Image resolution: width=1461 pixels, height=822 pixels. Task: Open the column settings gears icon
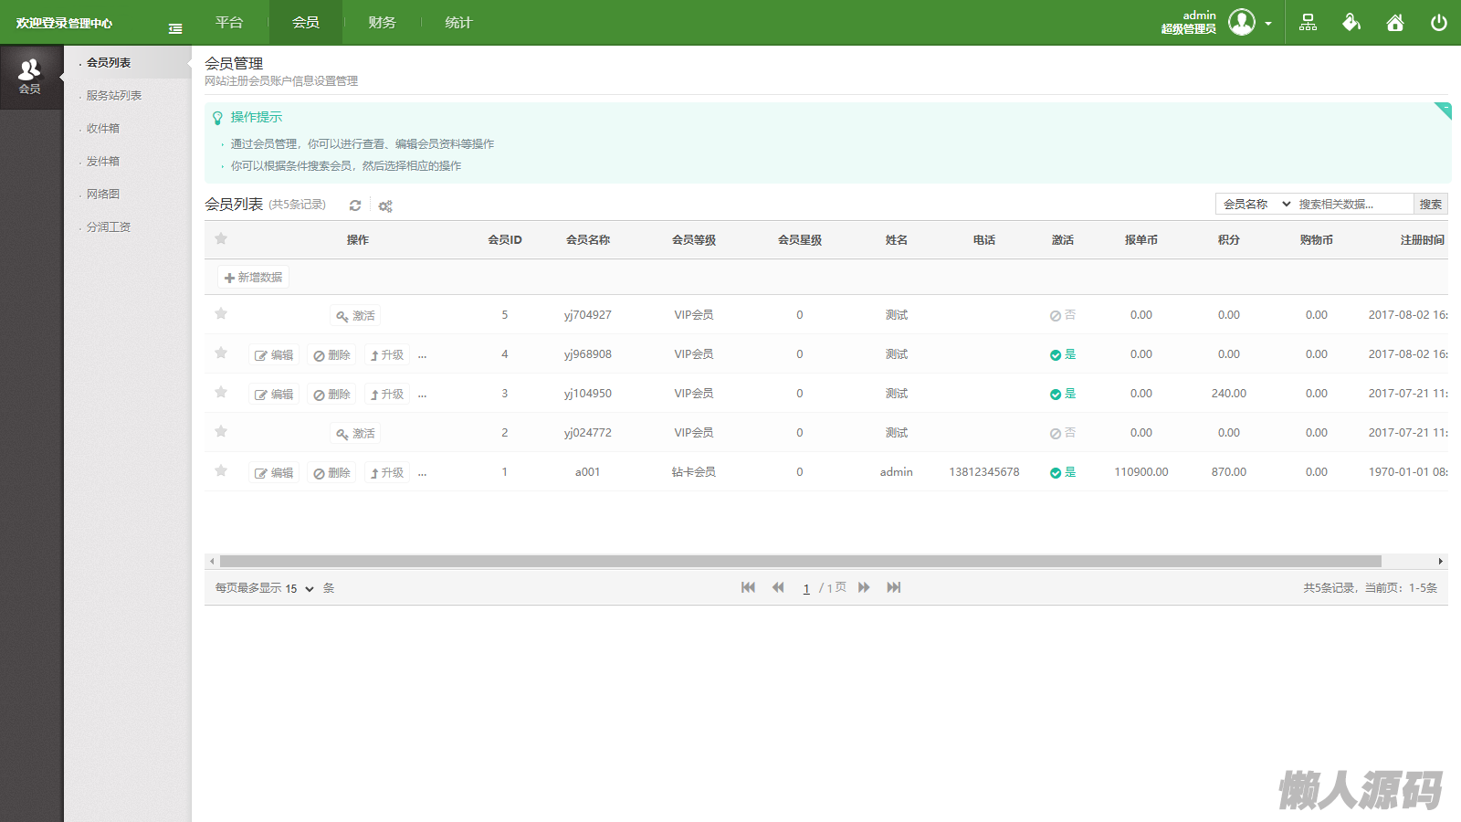(385, 206)
